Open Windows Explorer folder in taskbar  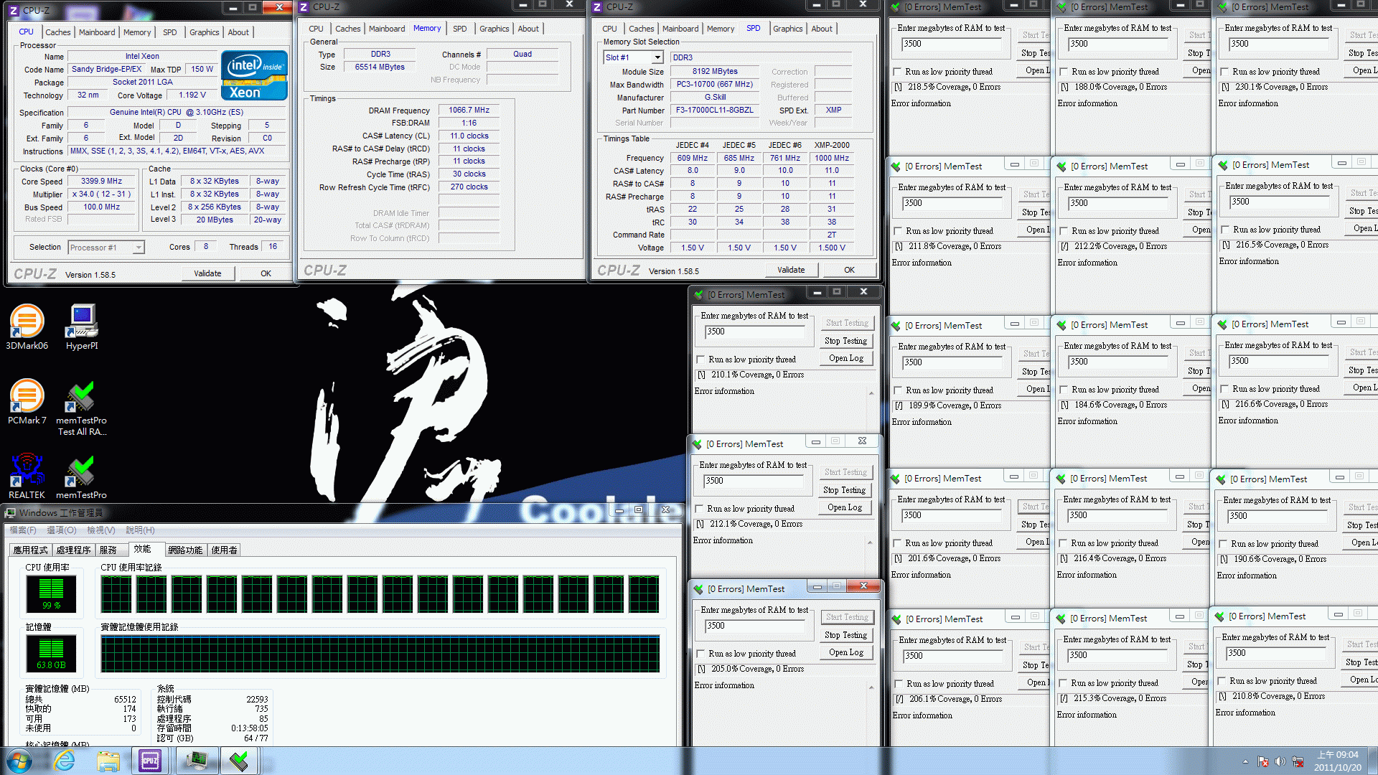point(108,761)
